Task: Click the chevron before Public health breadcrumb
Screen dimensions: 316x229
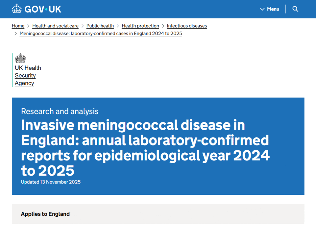Action: pyautogui.click(x=82, y=26)
